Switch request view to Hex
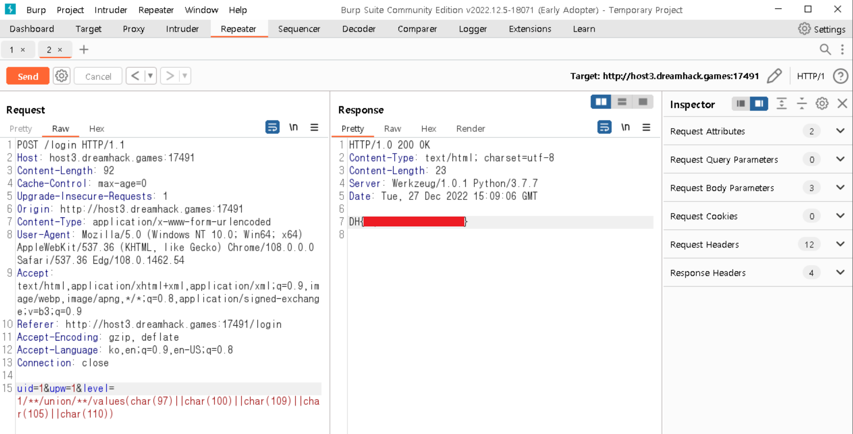This screenshot has height=434, width=853. (96, 128)
